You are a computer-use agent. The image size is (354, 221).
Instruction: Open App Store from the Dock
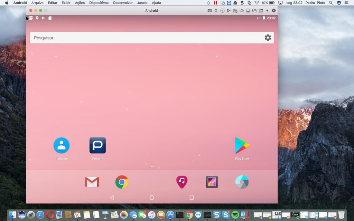pyautogui.click(x=170, y=215)
